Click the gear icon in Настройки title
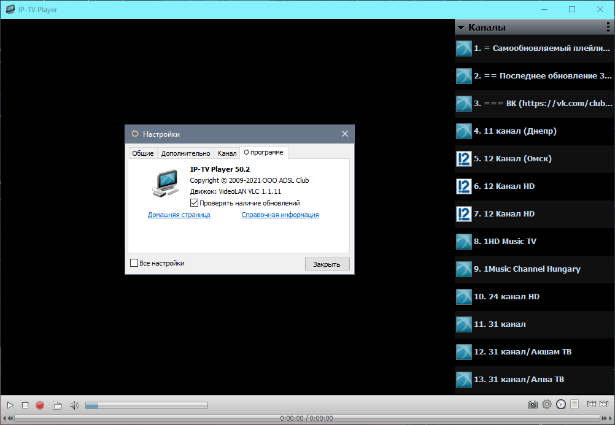 135,134
